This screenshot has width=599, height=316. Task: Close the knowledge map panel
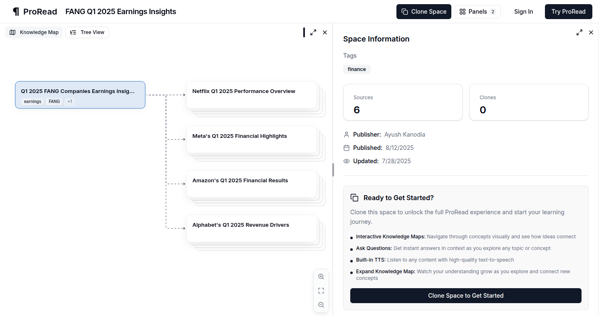tap(325, 32)
